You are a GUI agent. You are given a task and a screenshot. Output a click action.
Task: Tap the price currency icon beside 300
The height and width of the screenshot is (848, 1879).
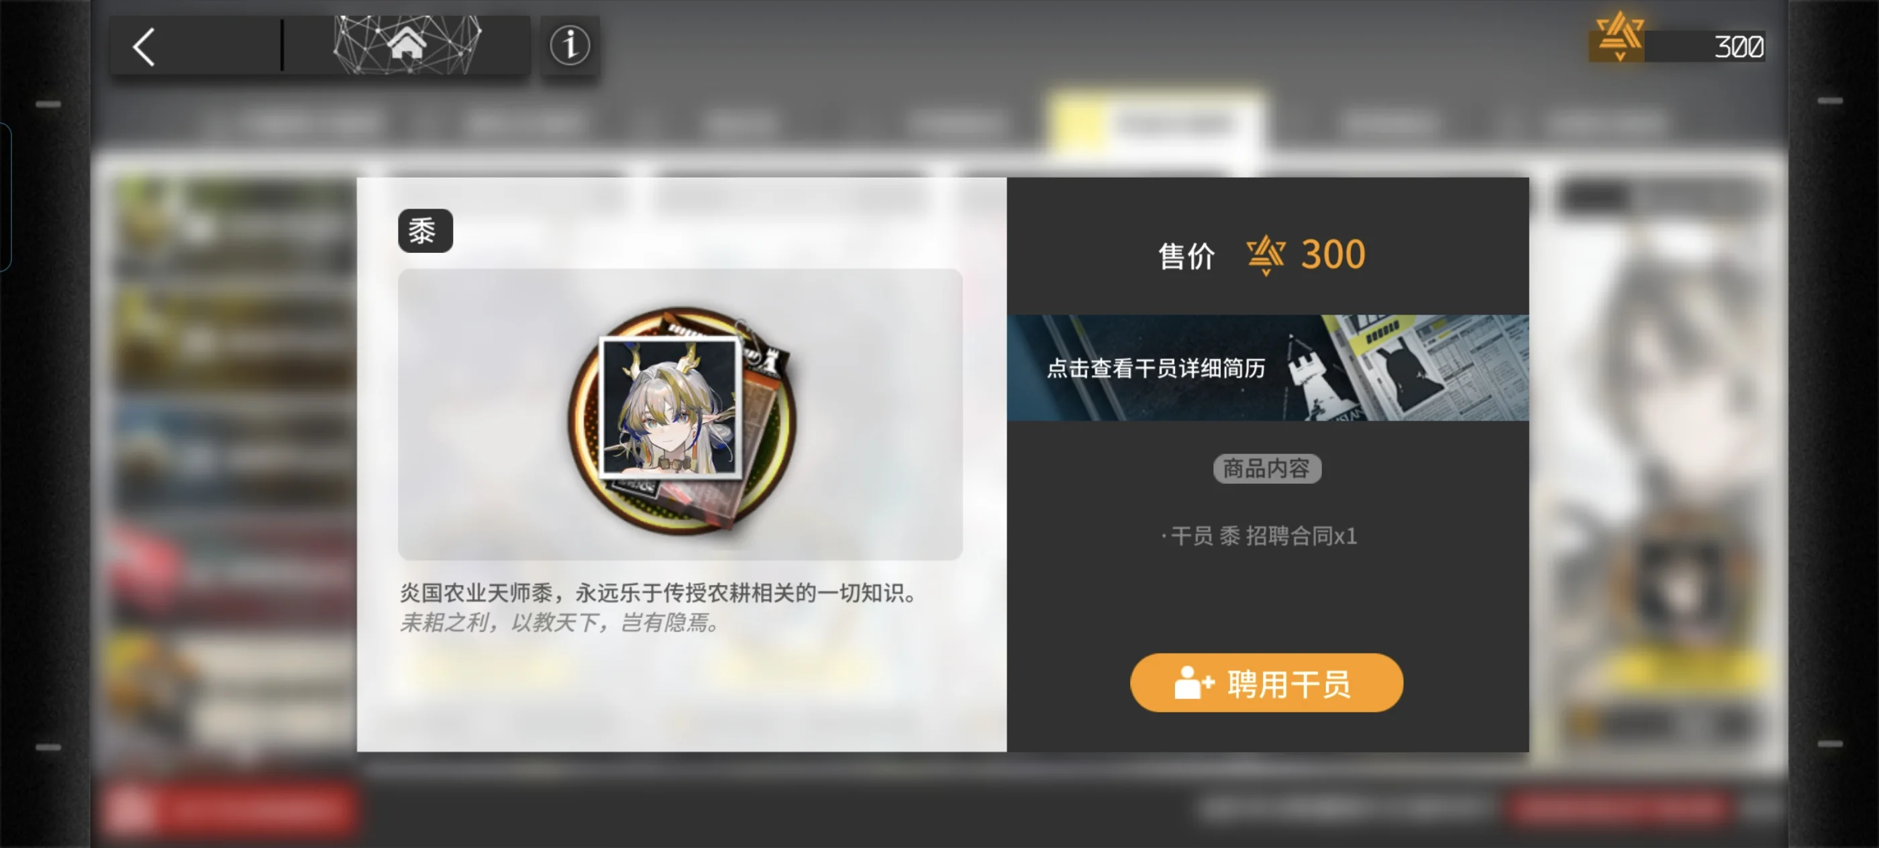click(1266, 254)
